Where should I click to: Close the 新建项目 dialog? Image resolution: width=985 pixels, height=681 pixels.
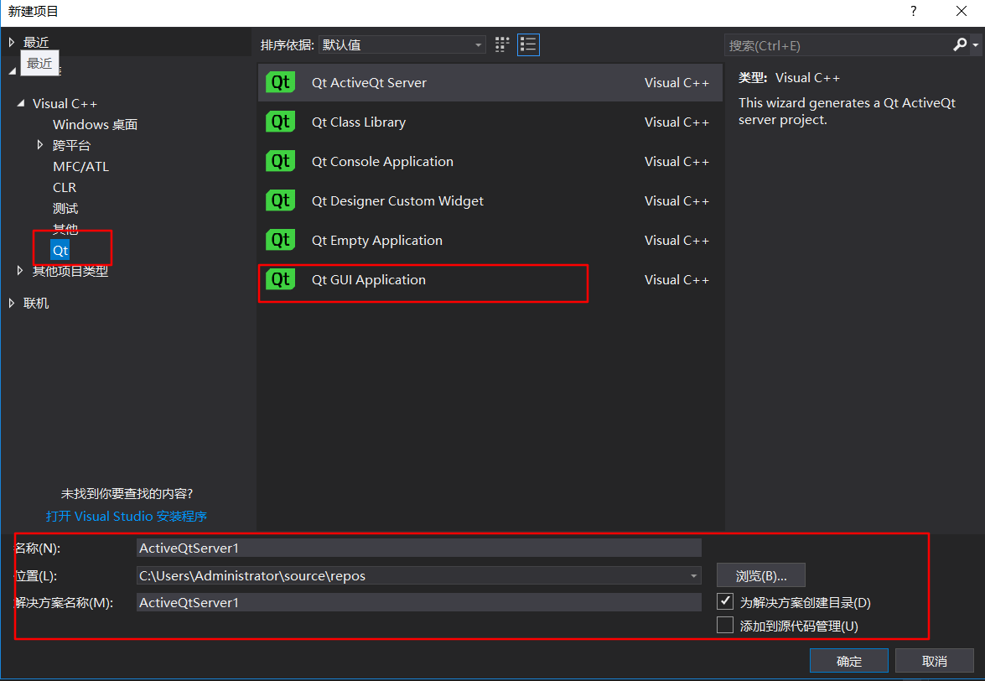click(962, 11)
